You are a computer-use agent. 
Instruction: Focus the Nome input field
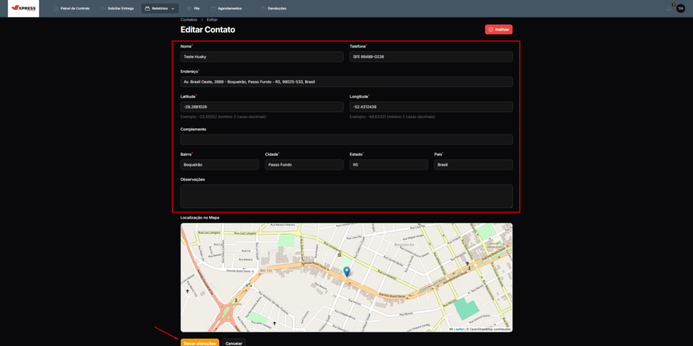click(262, 57)
